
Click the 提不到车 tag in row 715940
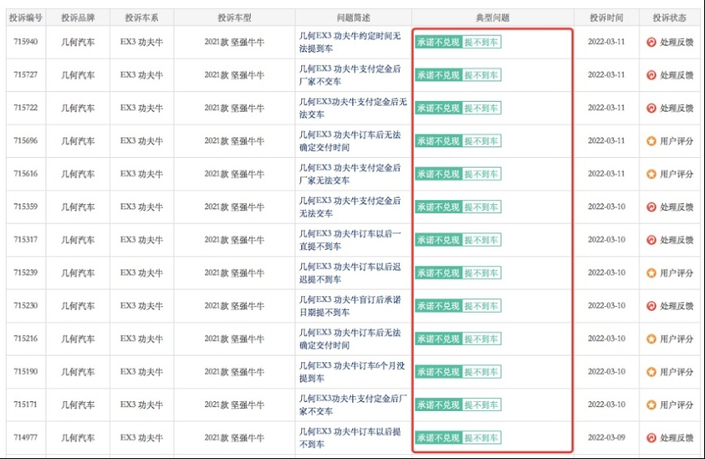(482, 42)
